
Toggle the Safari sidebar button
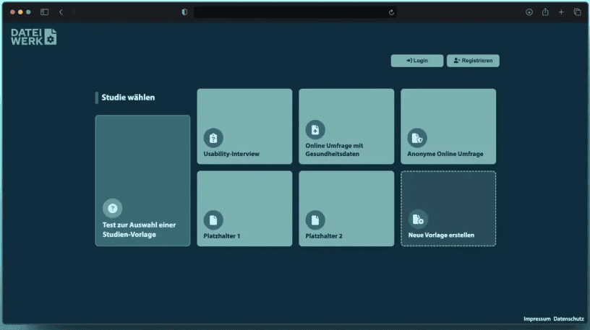point(44,12)
